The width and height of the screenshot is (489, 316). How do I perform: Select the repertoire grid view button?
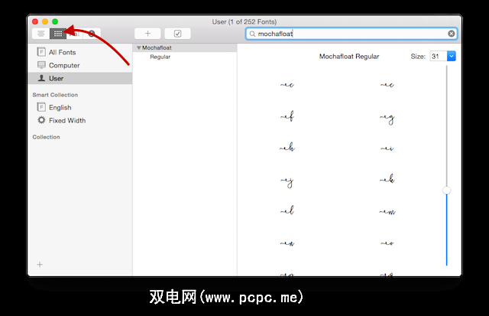pyautogui.click(x=58, y=34)
